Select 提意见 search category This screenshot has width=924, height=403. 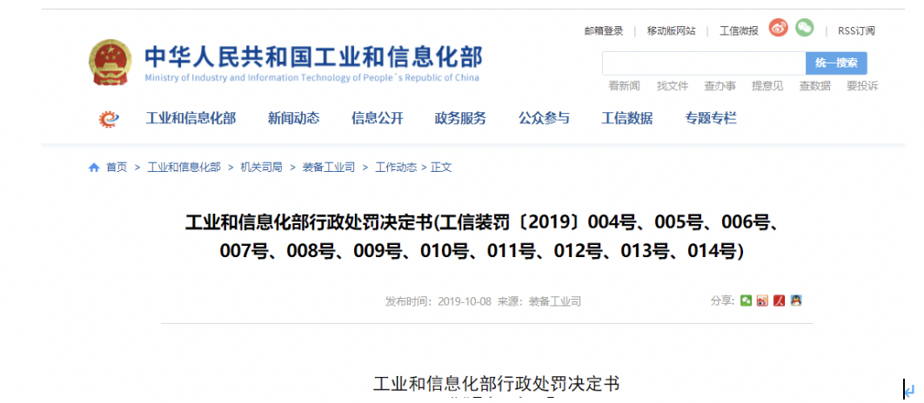(767, 86)
